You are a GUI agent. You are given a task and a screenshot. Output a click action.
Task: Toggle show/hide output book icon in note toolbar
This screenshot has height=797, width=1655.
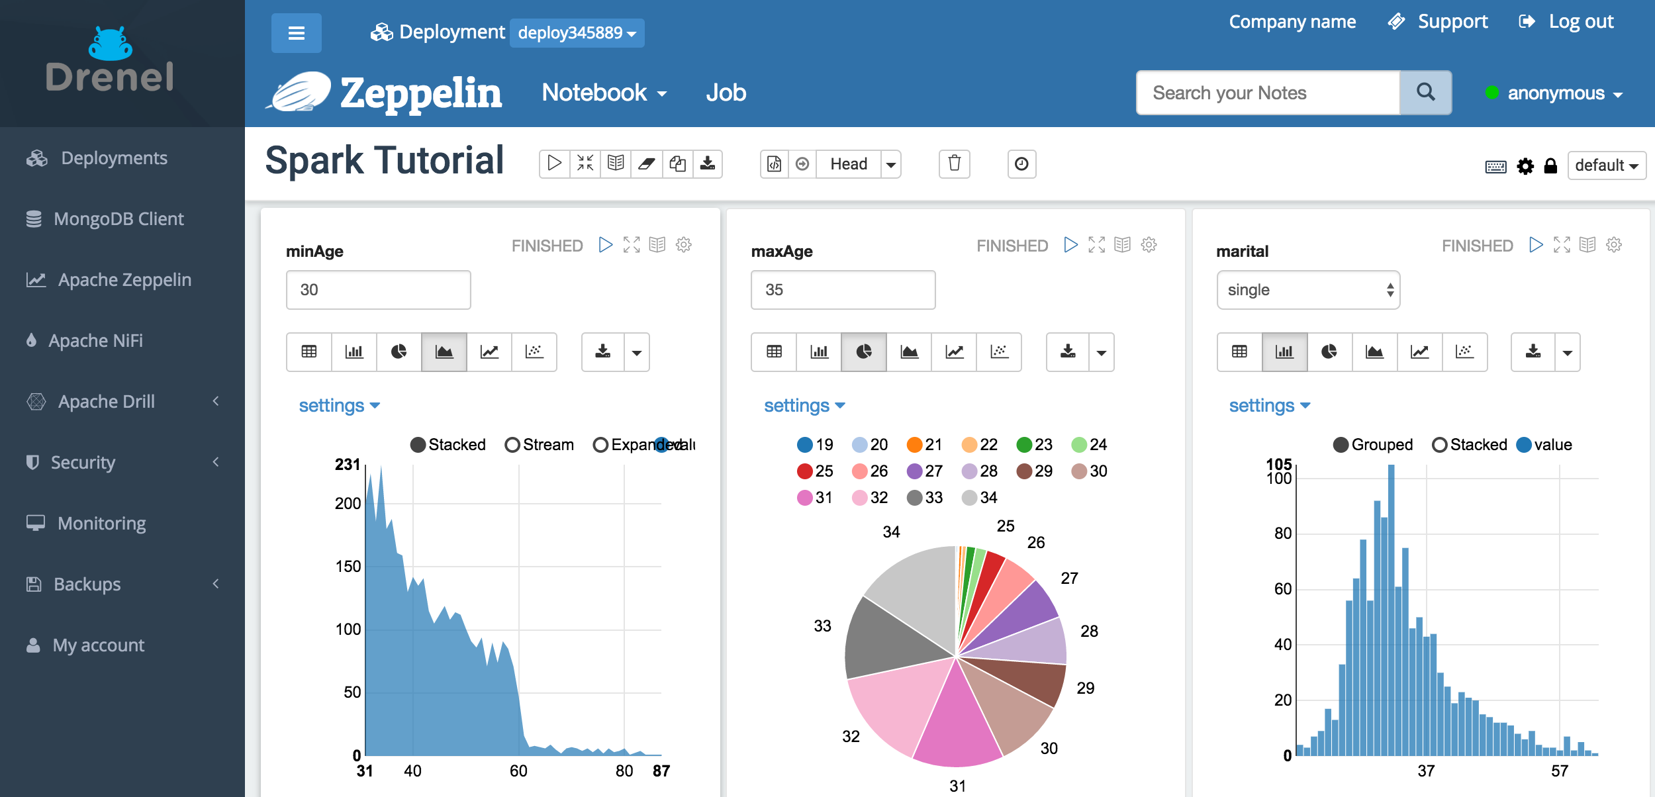[x=616, y=164]
